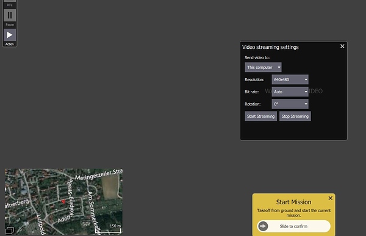
Task: Expand the Rotation 0° dropdown
Action: click(290, 104)
